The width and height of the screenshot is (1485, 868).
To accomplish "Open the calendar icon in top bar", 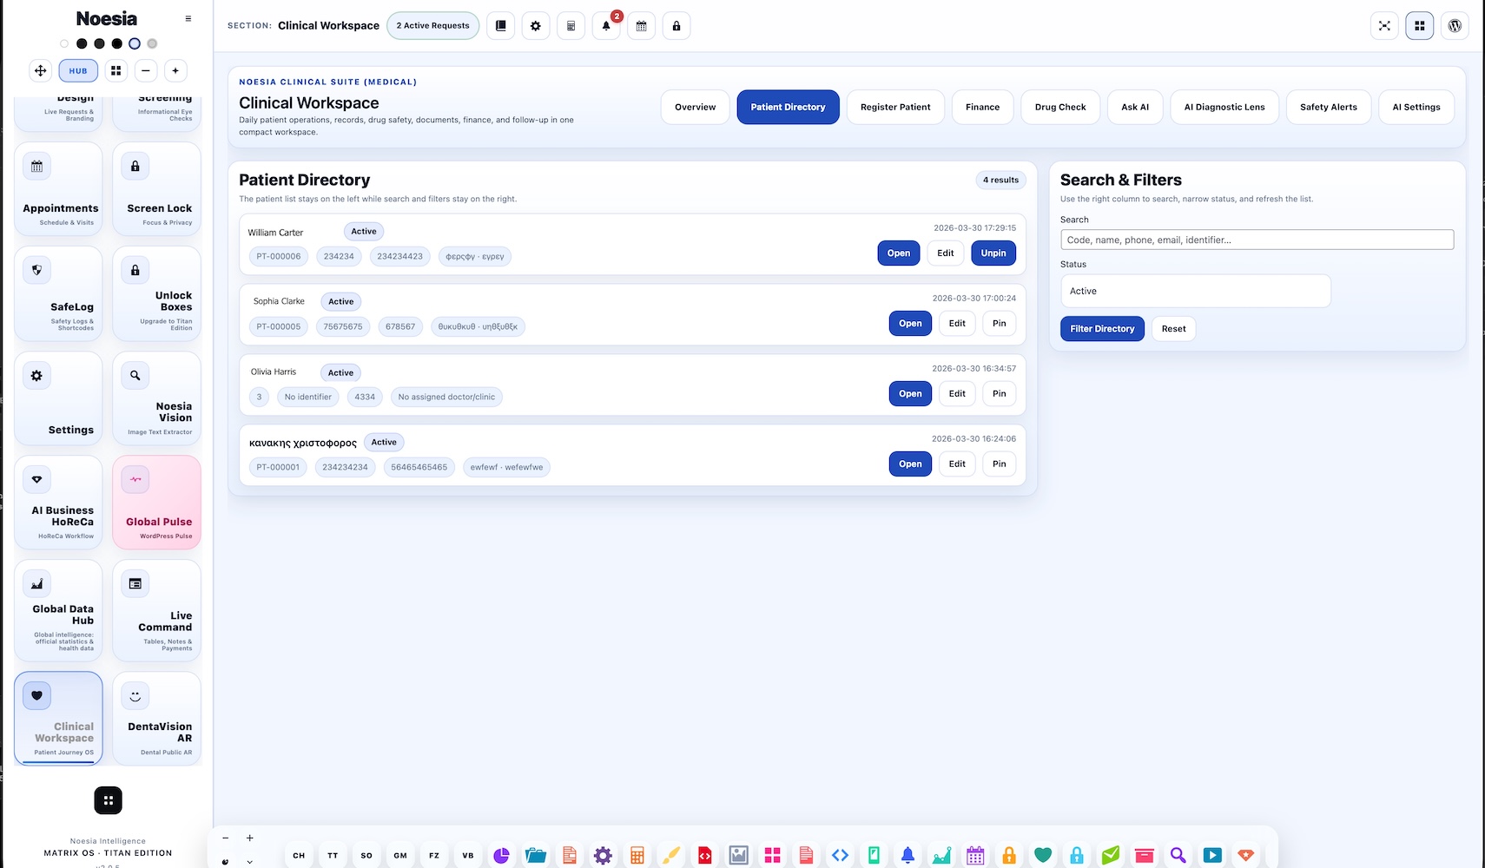I will [x=641, y=26].
